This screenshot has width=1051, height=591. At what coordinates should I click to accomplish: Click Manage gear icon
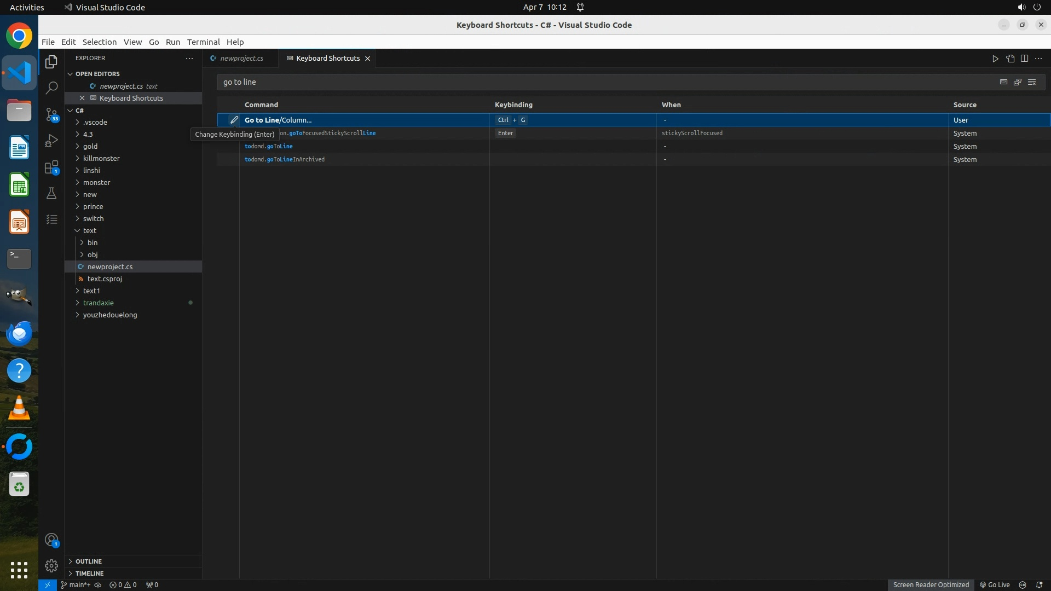click(x=51, y=565)
